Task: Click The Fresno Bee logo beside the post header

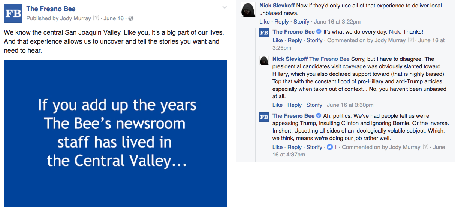Action: click(13, 13)
